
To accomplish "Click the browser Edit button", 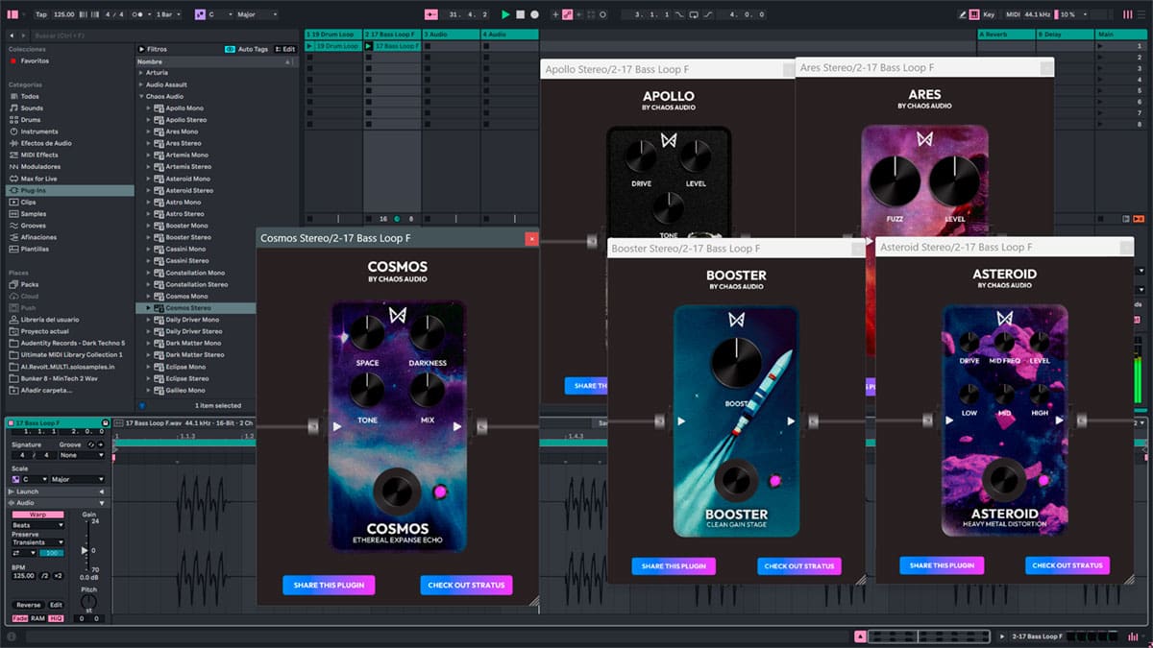I will (286, 48).
